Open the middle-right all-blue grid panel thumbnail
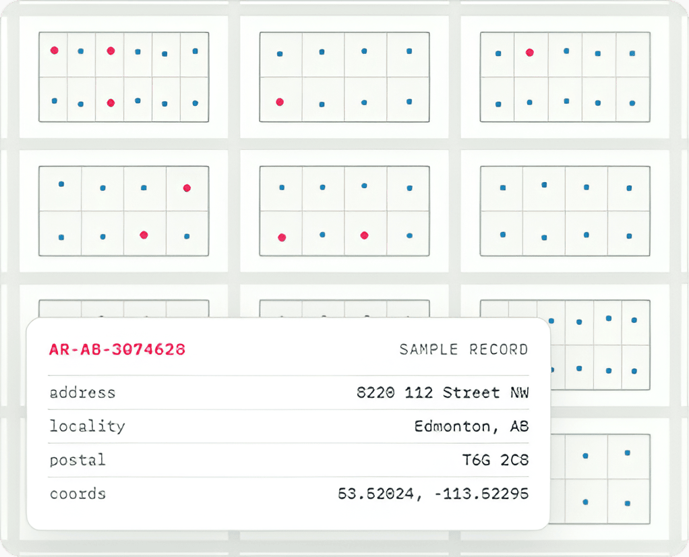The height and width of the screenshot is (557, 689). [565, 211]
